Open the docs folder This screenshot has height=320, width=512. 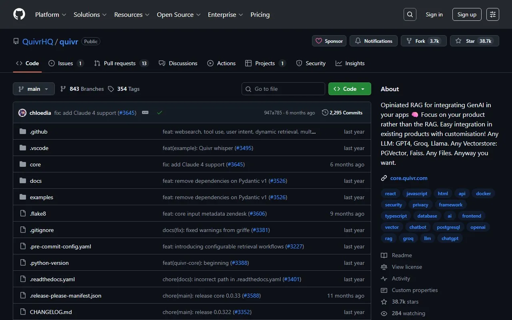pos(36,181)
